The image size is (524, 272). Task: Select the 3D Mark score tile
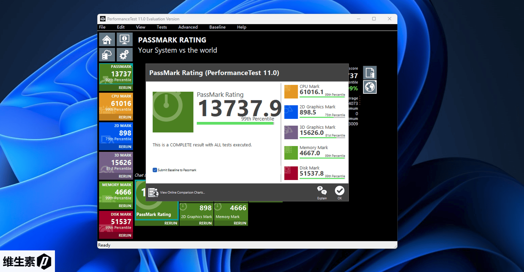click(116, 162)
